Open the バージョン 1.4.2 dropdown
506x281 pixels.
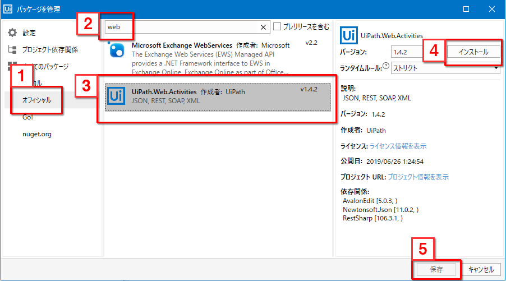(x=407, y=52)
